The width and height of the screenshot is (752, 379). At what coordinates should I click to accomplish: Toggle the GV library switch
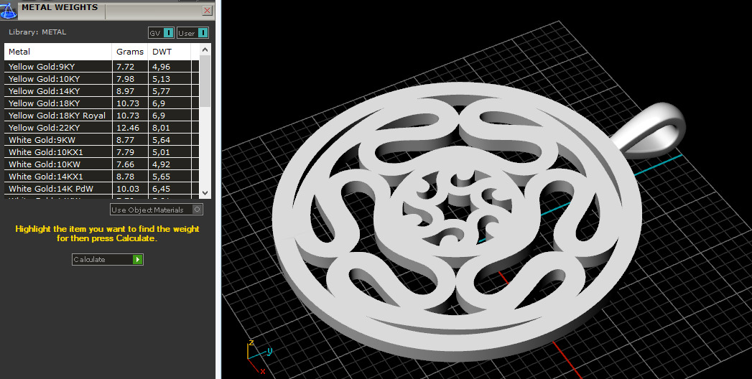pyautogui.click(x=161, y=33)
